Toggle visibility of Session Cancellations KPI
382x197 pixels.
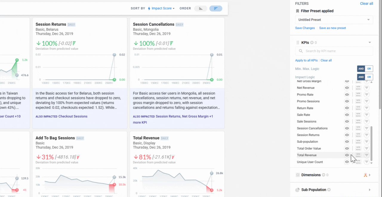pos(347,128)
